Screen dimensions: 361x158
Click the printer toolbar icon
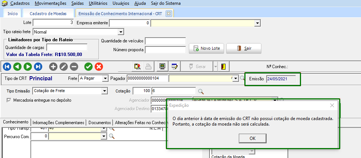coord(149,67)
